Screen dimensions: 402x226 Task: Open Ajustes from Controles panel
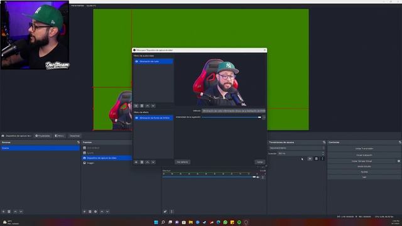pos(364,172)
